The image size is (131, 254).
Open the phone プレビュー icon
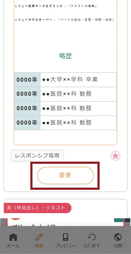coord(65,237)
